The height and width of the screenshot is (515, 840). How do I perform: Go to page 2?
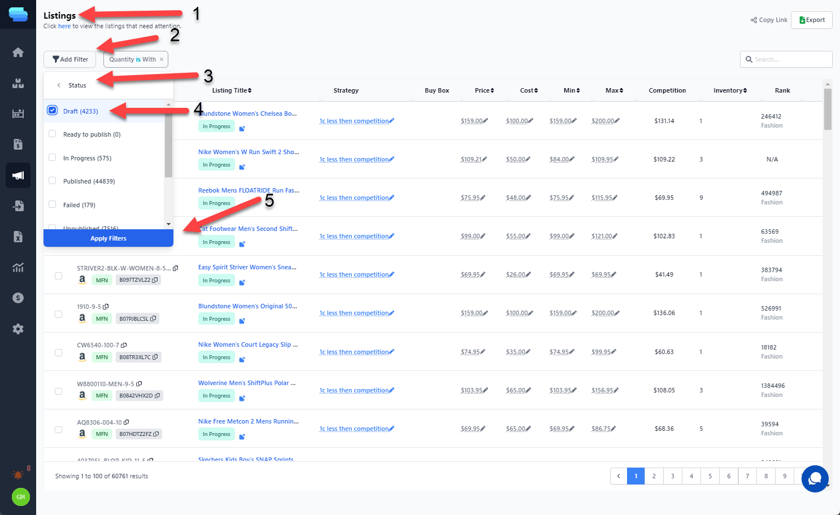coord(654,476)
